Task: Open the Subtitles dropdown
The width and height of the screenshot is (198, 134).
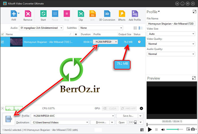Action: click(101, 28)
